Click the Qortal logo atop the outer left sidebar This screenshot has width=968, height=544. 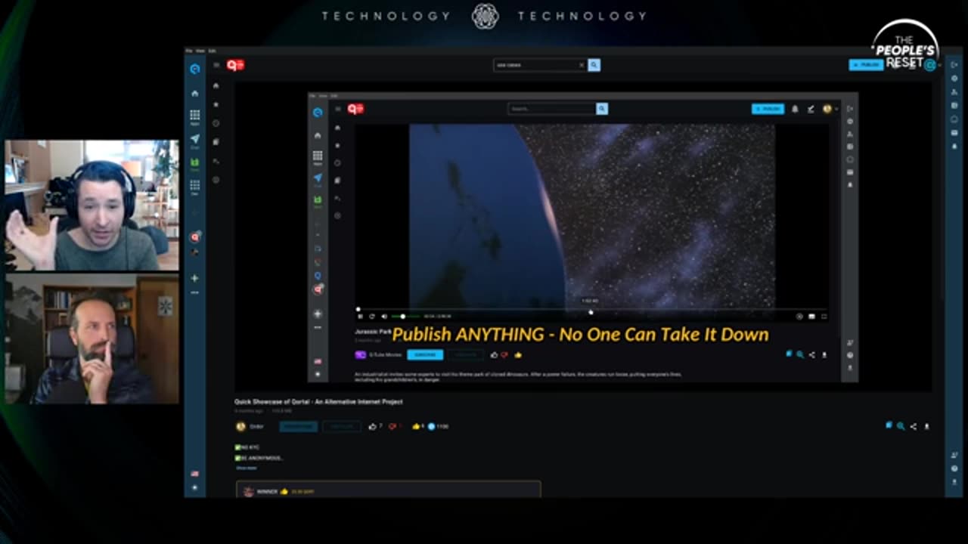194,69
